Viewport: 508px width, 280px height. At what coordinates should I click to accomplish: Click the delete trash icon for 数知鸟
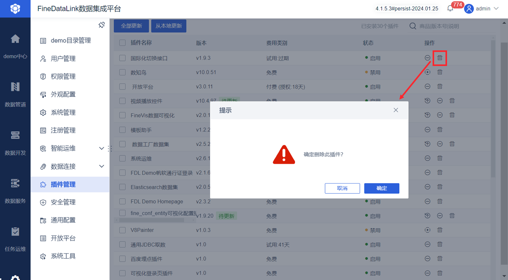coord(440,72)
